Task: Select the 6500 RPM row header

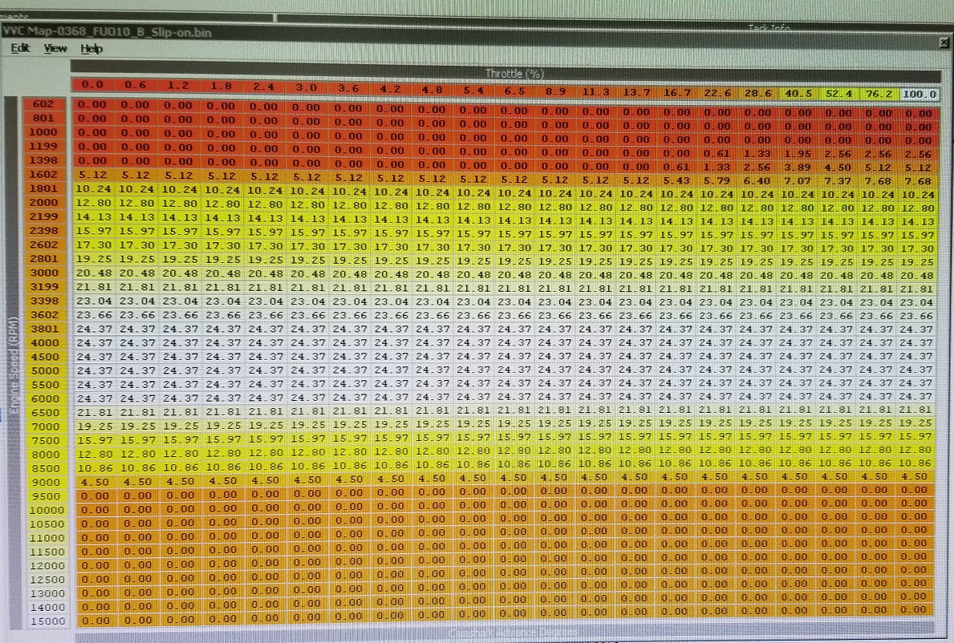Action: click(x=45, y=411)
